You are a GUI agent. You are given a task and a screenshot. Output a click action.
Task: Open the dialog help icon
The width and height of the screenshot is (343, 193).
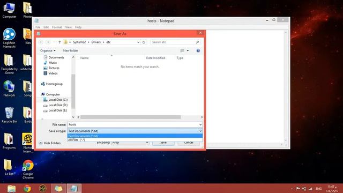(198, 50)
